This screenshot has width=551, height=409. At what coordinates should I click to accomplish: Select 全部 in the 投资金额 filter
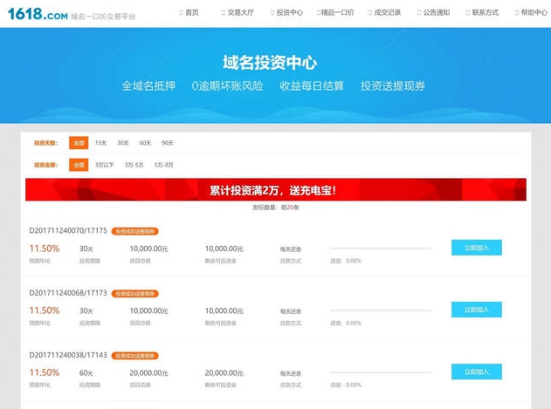tap(79, 165)
